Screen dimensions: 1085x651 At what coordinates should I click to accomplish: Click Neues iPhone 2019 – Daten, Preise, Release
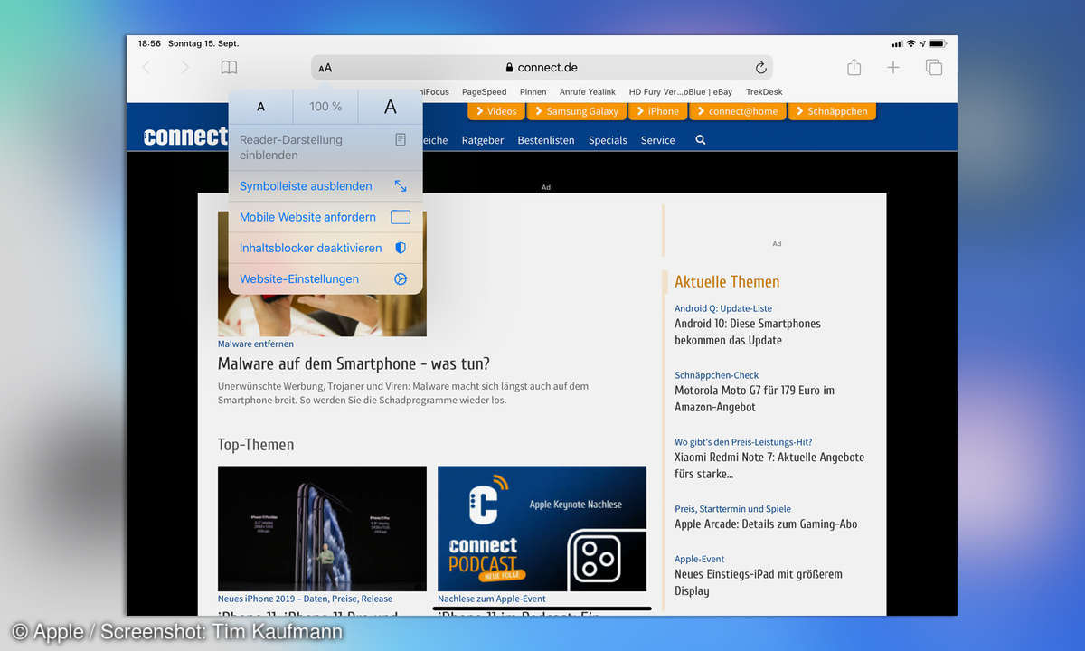coord(305,599)
